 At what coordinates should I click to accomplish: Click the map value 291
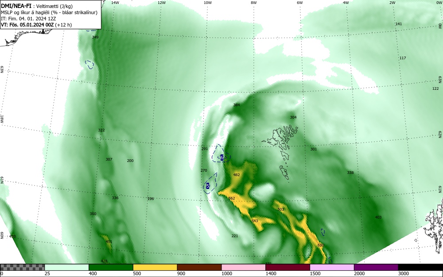[x=205, y=149]
